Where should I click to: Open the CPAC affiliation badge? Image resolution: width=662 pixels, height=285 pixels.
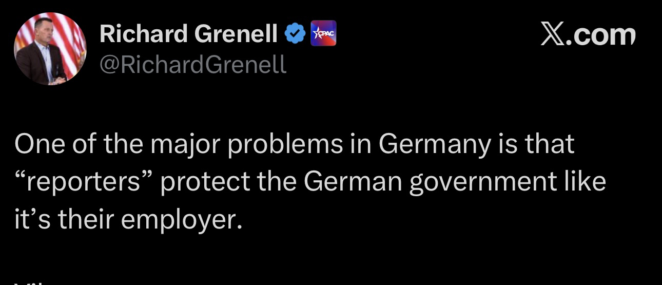click(324, 33)
